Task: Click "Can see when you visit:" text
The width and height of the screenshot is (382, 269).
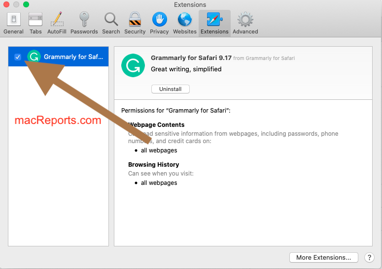Action: [161, 174]
